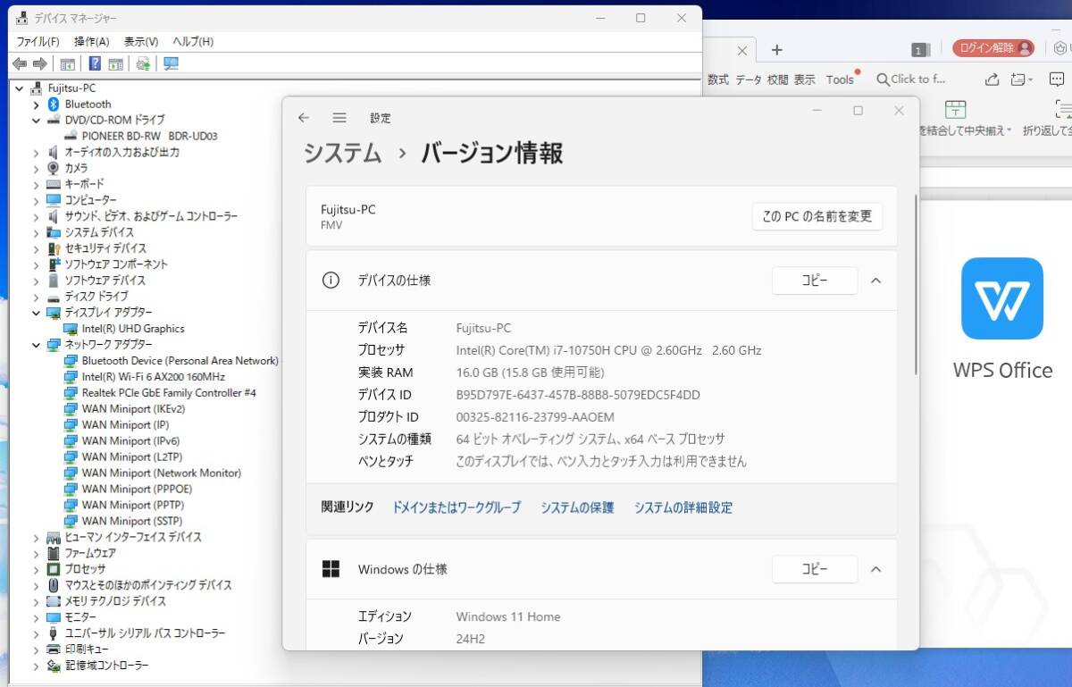The width and height of the screenshot is (1072, 687).
Task: Expand the Bluetooth category arrow
Action: coord(36,105)
